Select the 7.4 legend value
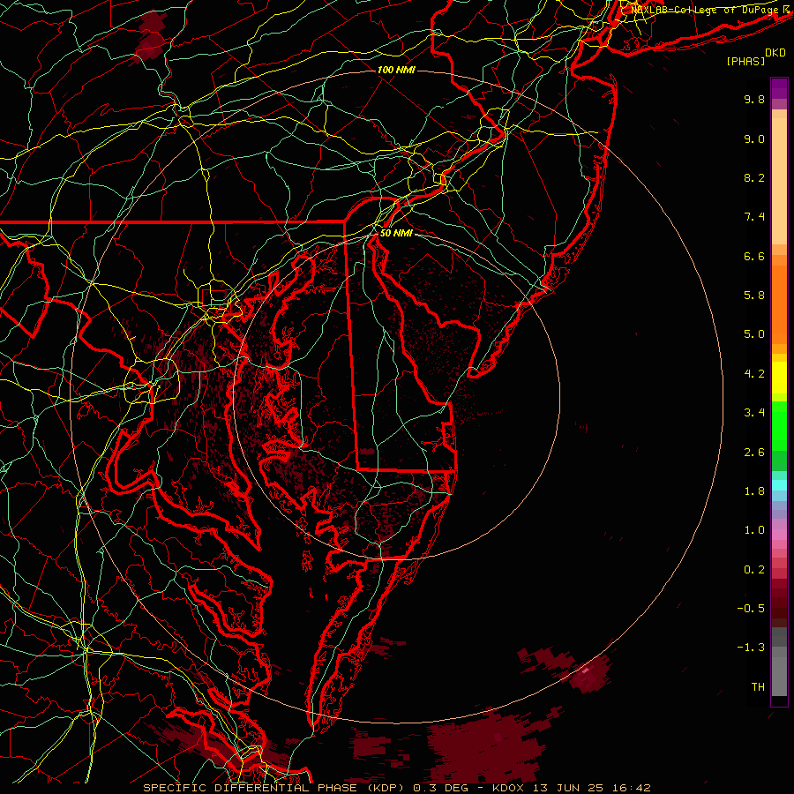 click(x=754, y=217)
